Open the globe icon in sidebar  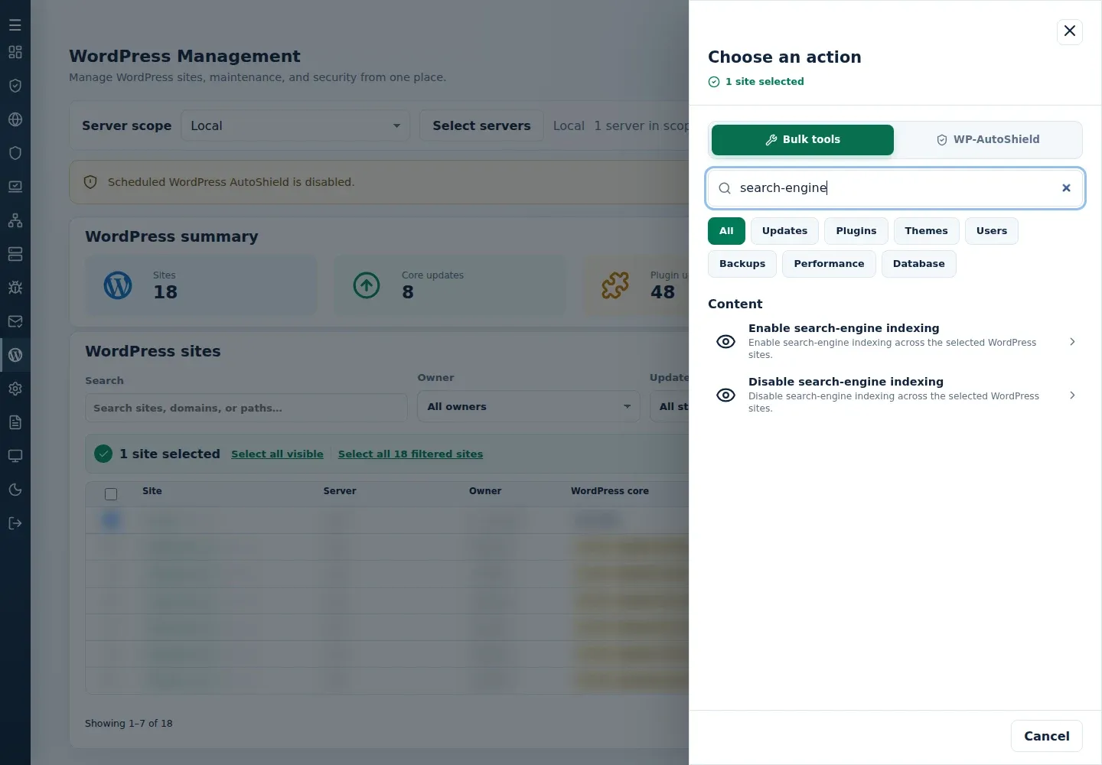(15, 119)
